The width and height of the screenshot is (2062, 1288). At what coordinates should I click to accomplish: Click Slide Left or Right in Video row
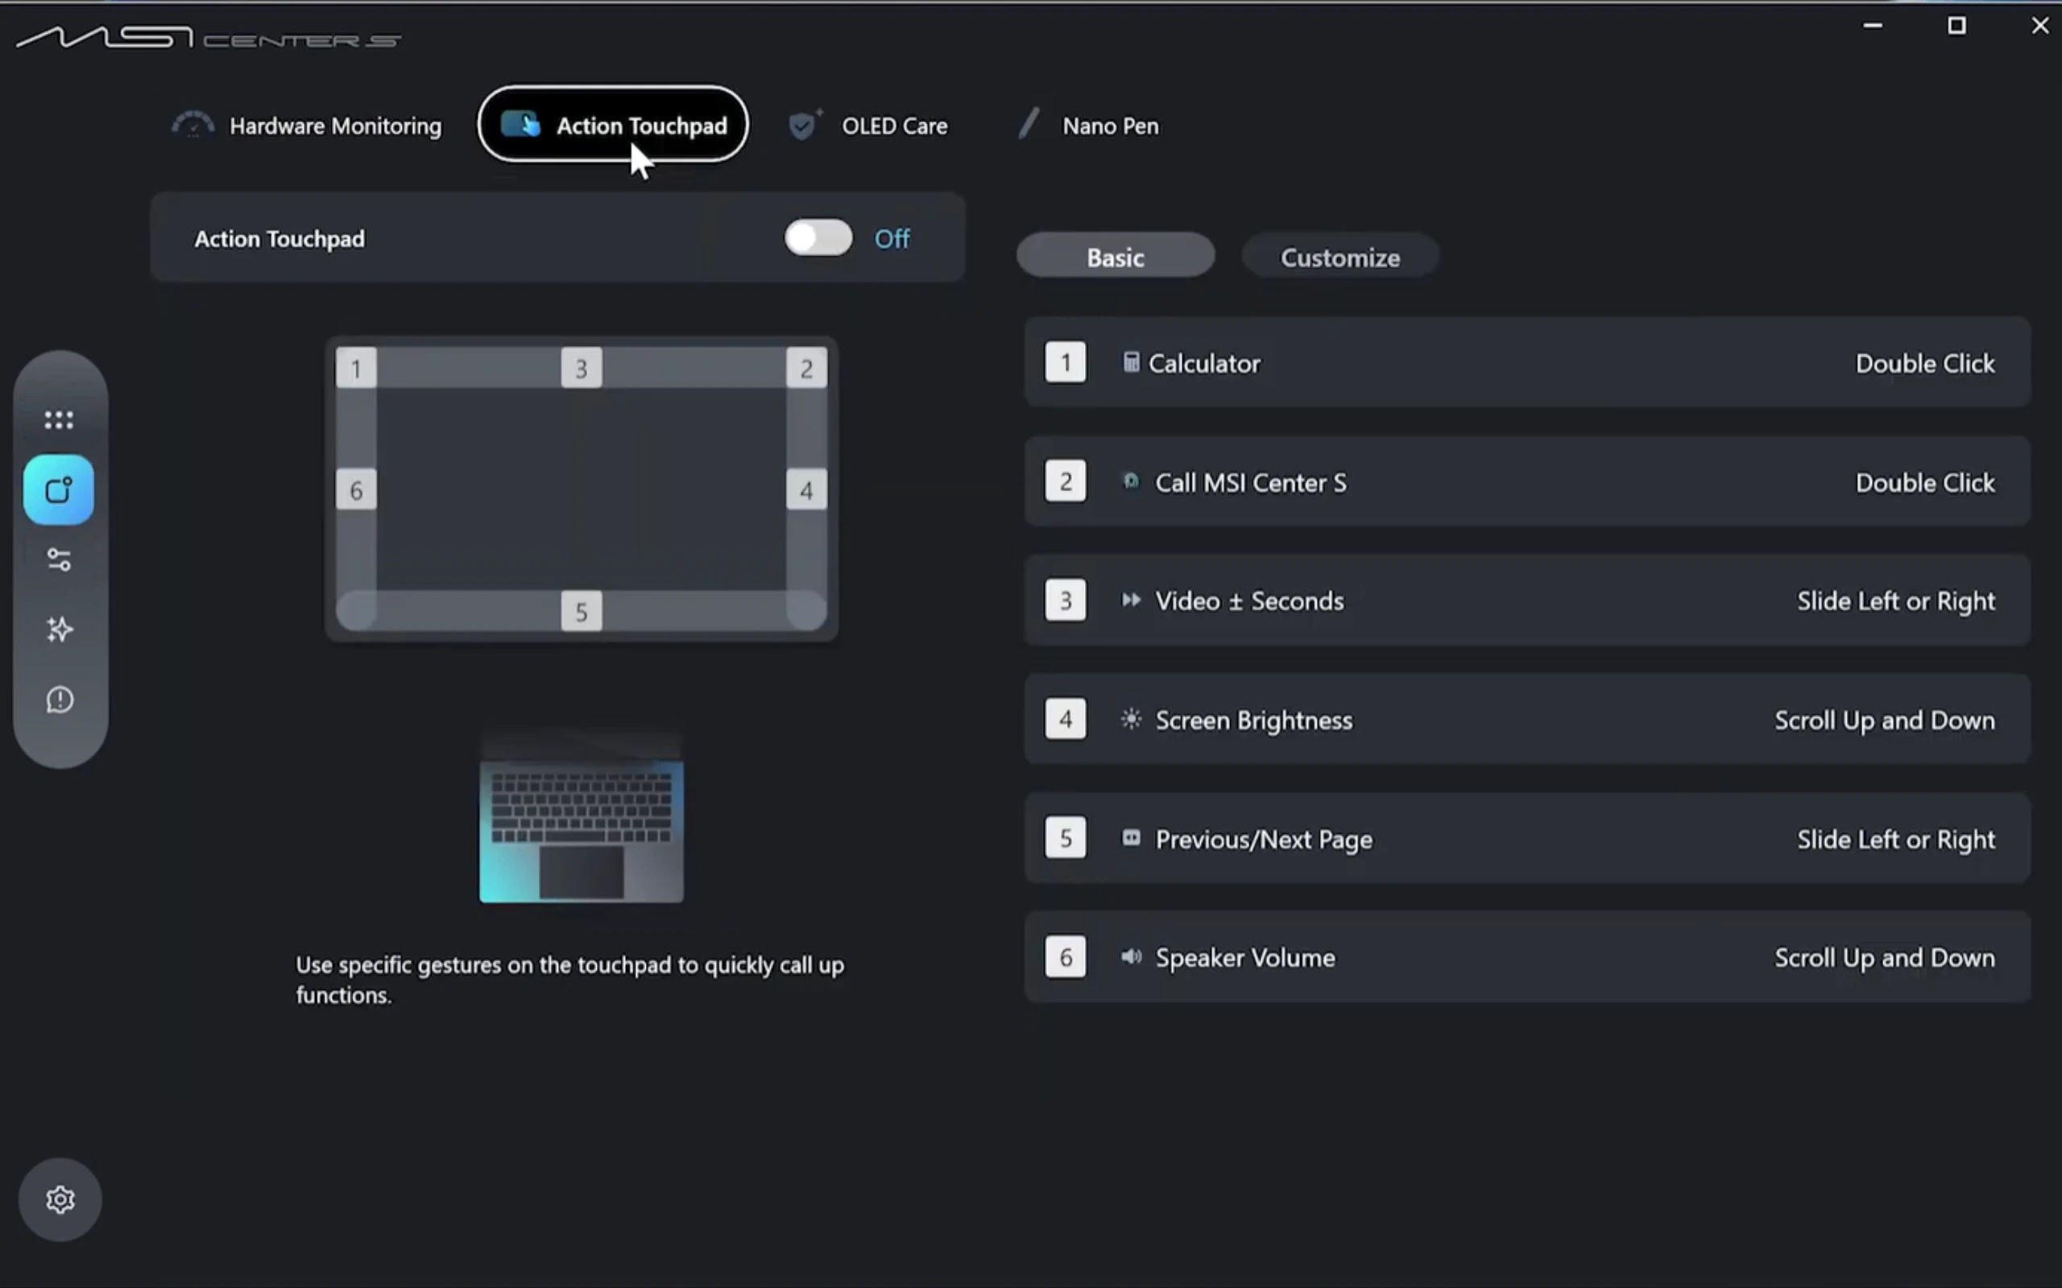click(1896, 601)
